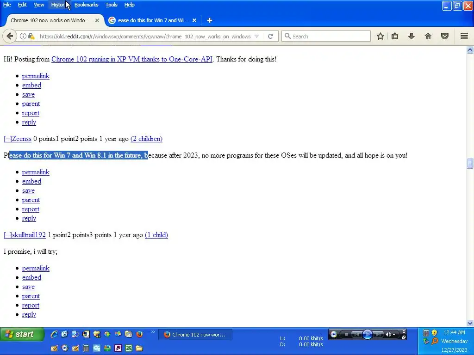Open Zeenss user profile link

(22, 139)
